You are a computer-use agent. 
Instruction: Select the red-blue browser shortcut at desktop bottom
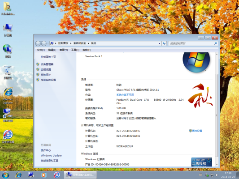(8, 136)
